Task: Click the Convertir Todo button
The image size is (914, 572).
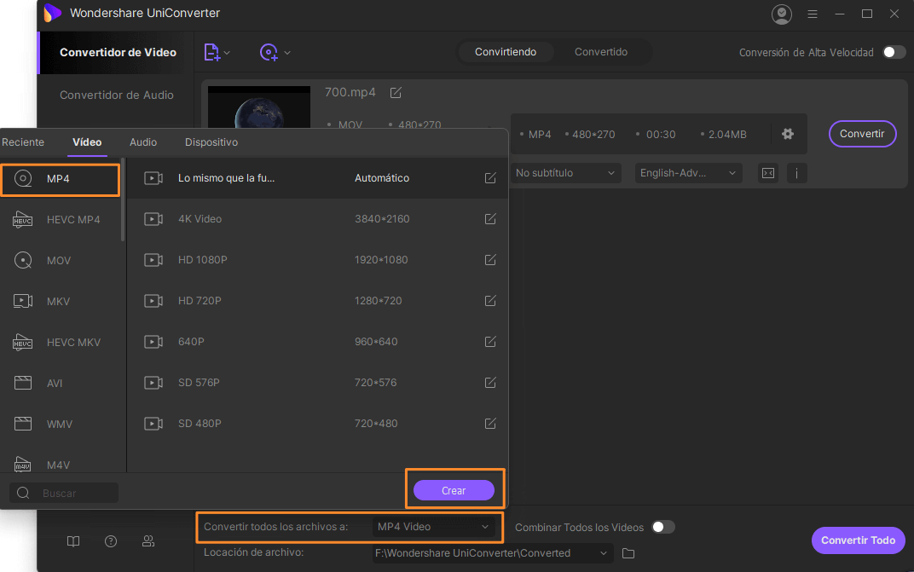Action: pyautogui.click(x=858, y=540)
